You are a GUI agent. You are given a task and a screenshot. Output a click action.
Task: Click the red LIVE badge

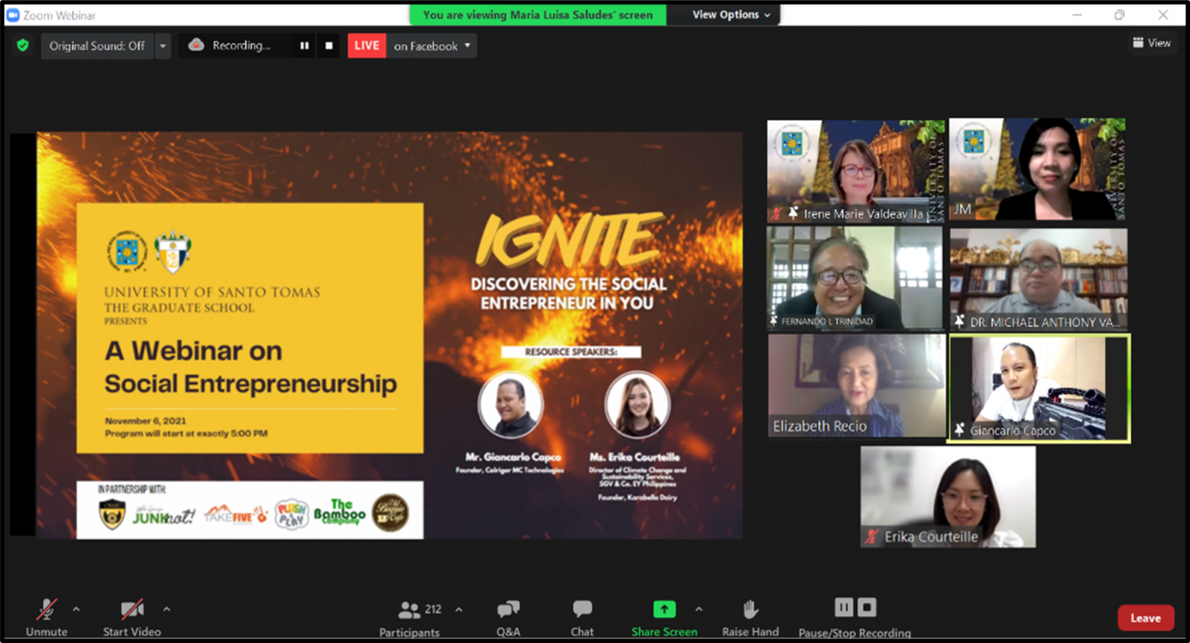pyautogui.click(x=366, y=46)
